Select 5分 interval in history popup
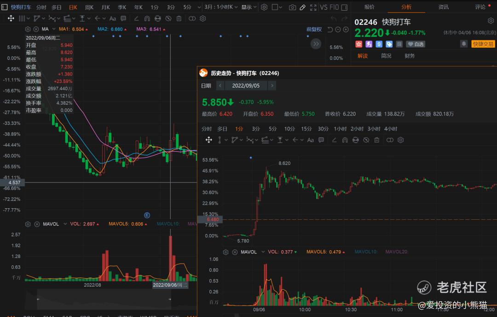This screenshot has width=497, height=317. pos(272,129)
